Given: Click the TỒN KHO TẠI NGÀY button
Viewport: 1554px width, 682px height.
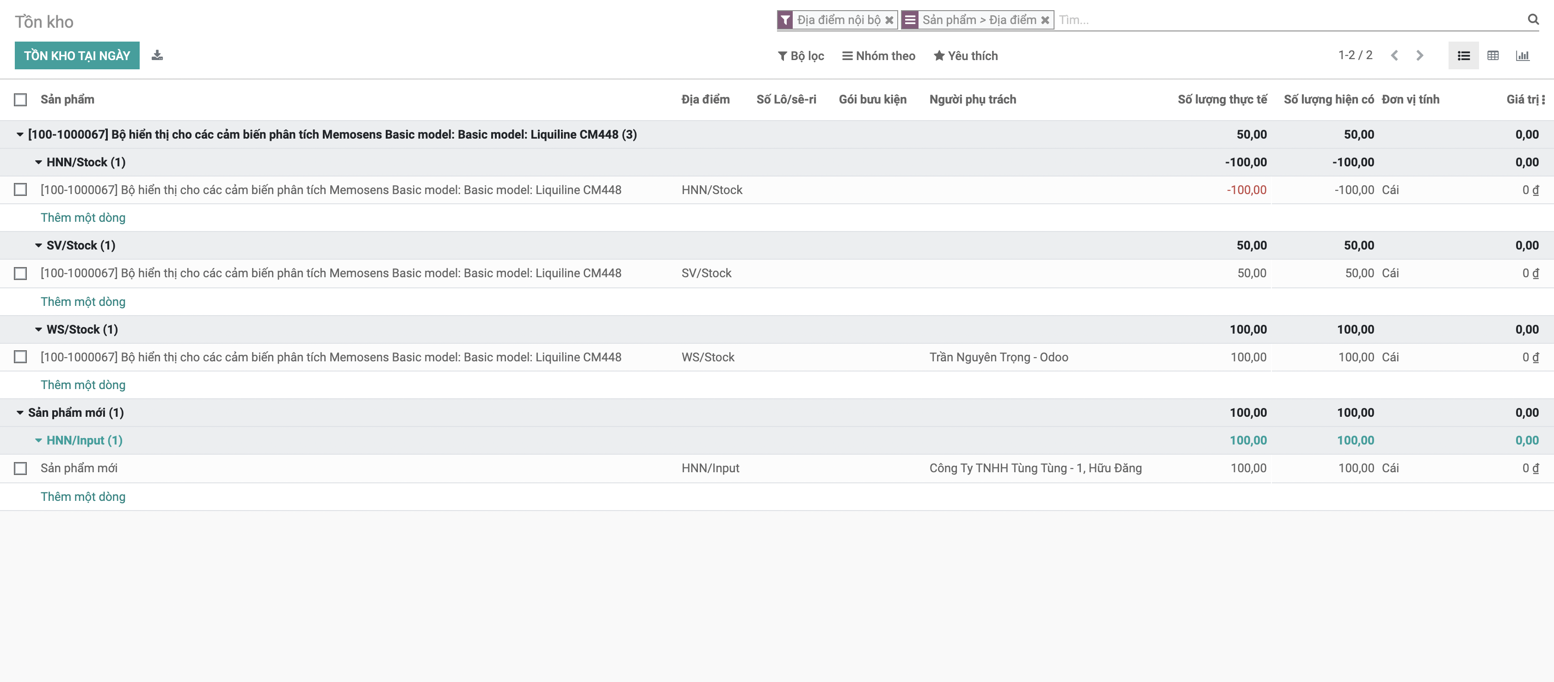Looking at the screenshot, I should [77, 55].
